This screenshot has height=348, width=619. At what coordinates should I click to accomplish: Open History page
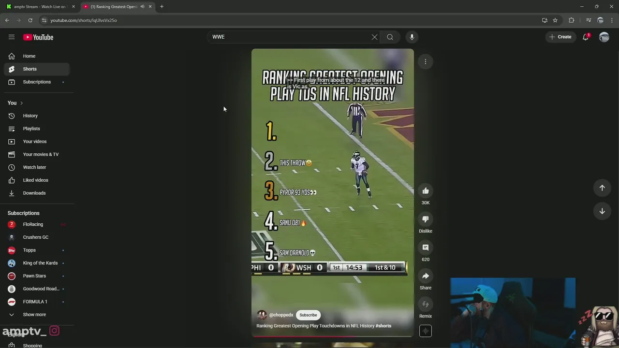37,116
